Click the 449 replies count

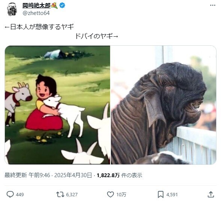(20, 195)
